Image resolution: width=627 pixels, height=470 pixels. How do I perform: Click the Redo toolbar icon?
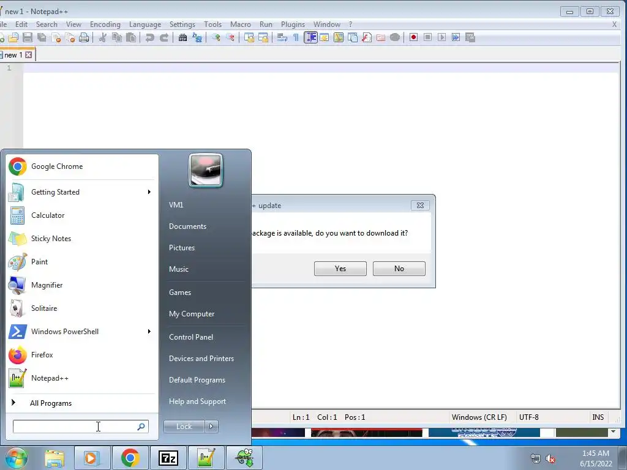pos(164,37)
